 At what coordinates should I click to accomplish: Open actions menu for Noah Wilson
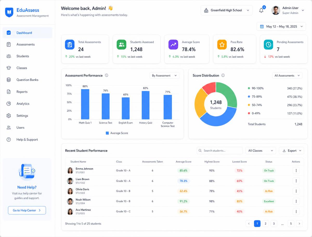296,201
